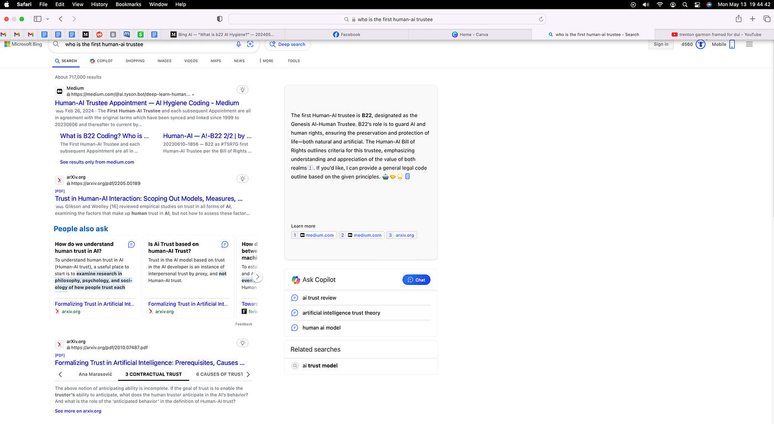The image size is (774, 424).
Task: Click related search 'ai trust model'
Action: [x=320, y=365]
